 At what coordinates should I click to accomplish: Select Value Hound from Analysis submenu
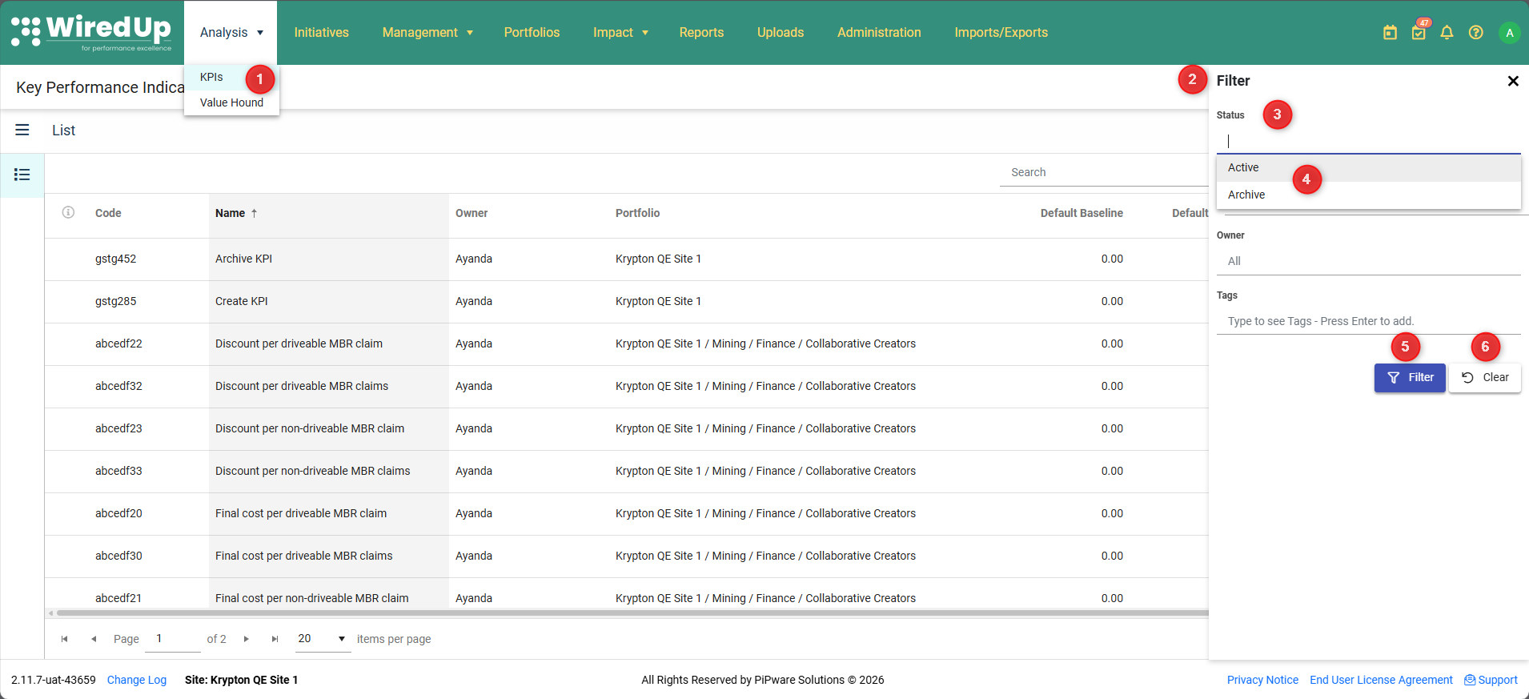coord(231,102)
